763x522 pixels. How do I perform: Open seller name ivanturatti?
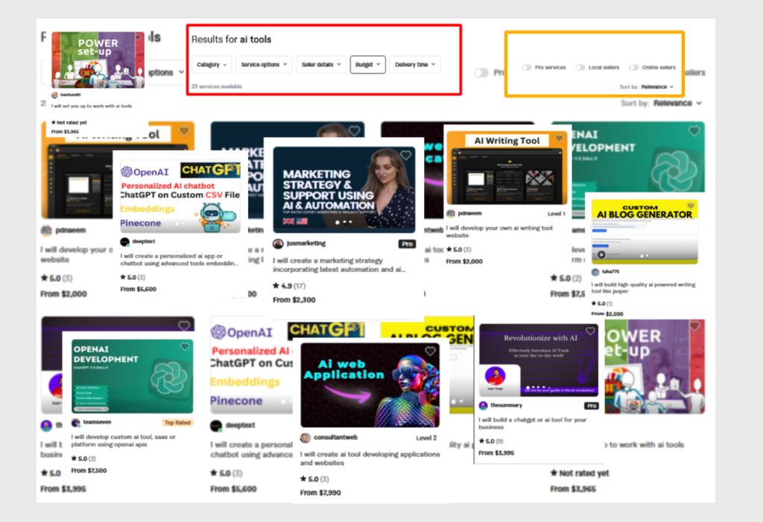[x=71, y=95]
